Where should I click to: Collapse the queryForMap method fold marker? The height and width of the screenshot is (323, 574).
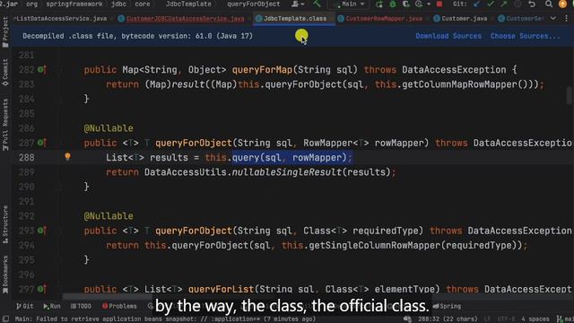(x=59, y=70)
